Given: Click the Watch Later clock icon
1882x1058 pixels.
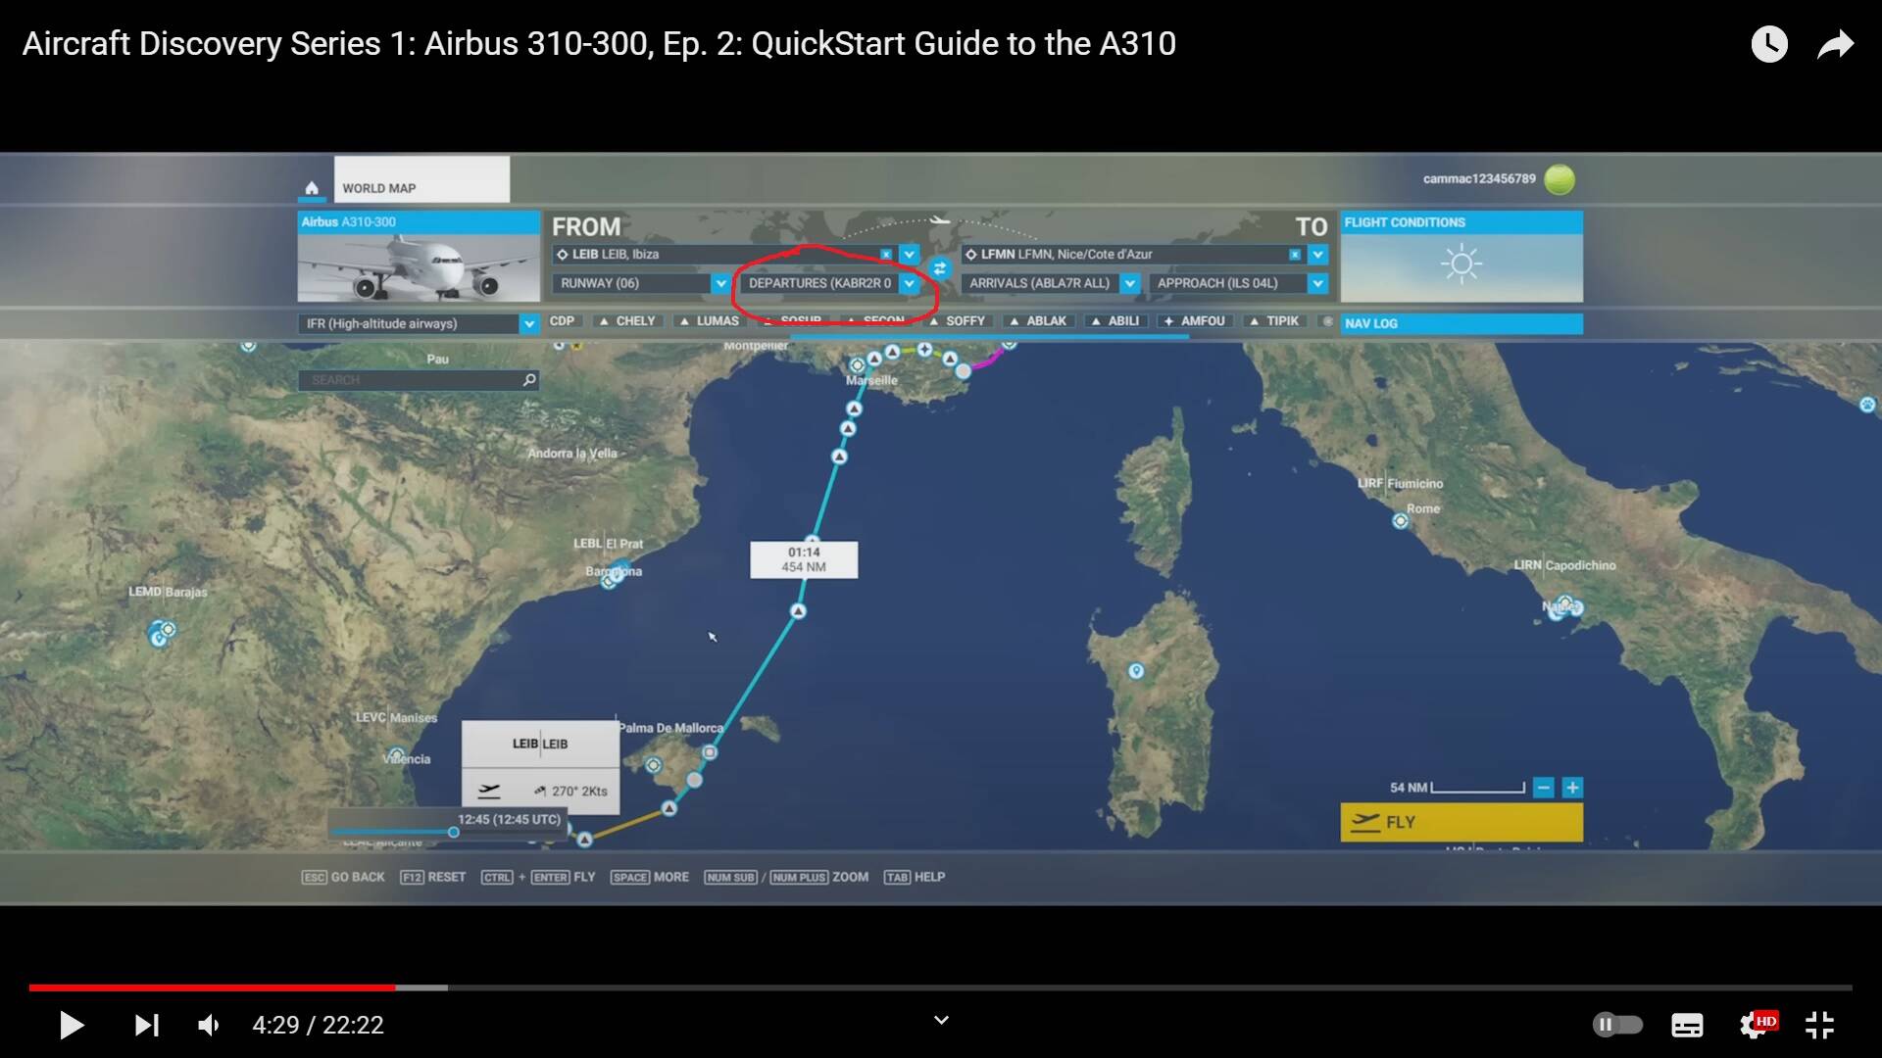Looking at the screenshot, I should (1768, 43).
